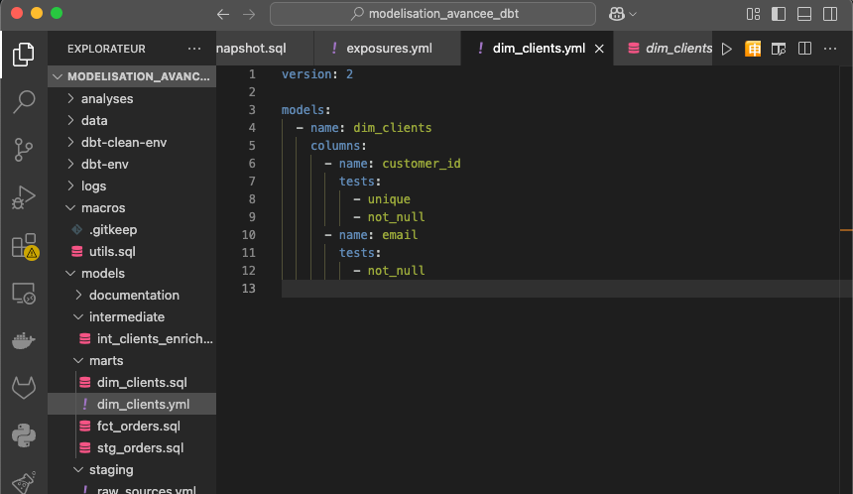Collapse the staging folder
The width and height of the screenshot is (853, 494).
coord(132,469)
